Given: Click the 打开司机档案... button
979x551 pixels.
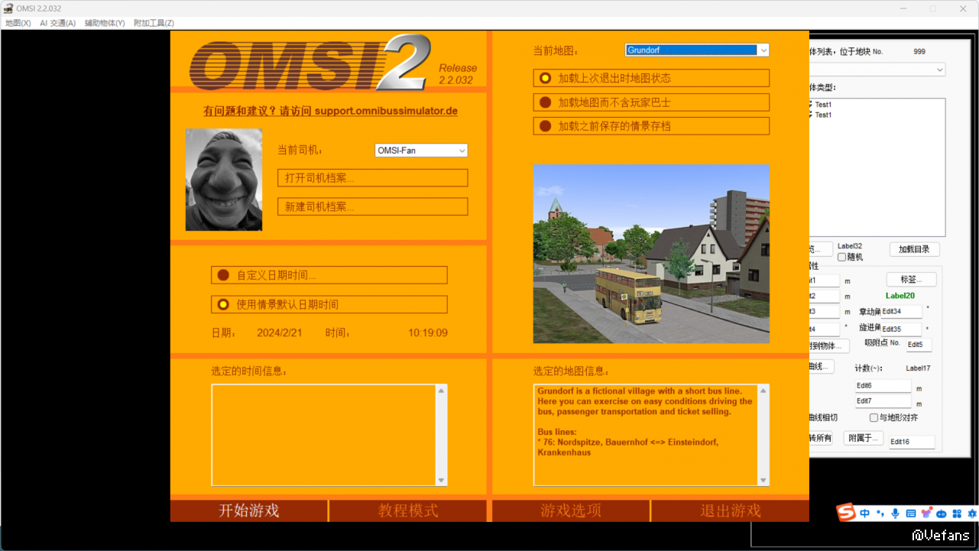Looking at the screenshot, I should point(372,178).
